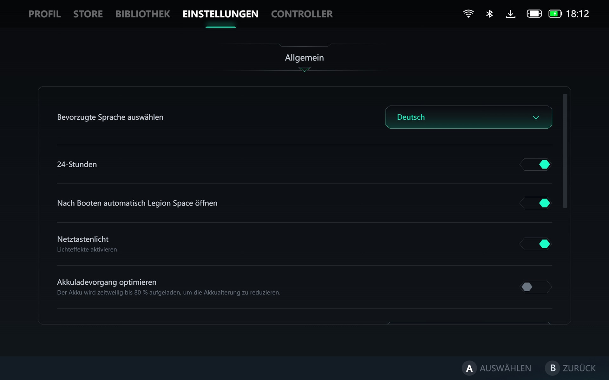This screenshot has height=380, width=609.
Task: Click the white controller battery icon
Action: click(534, 14)
